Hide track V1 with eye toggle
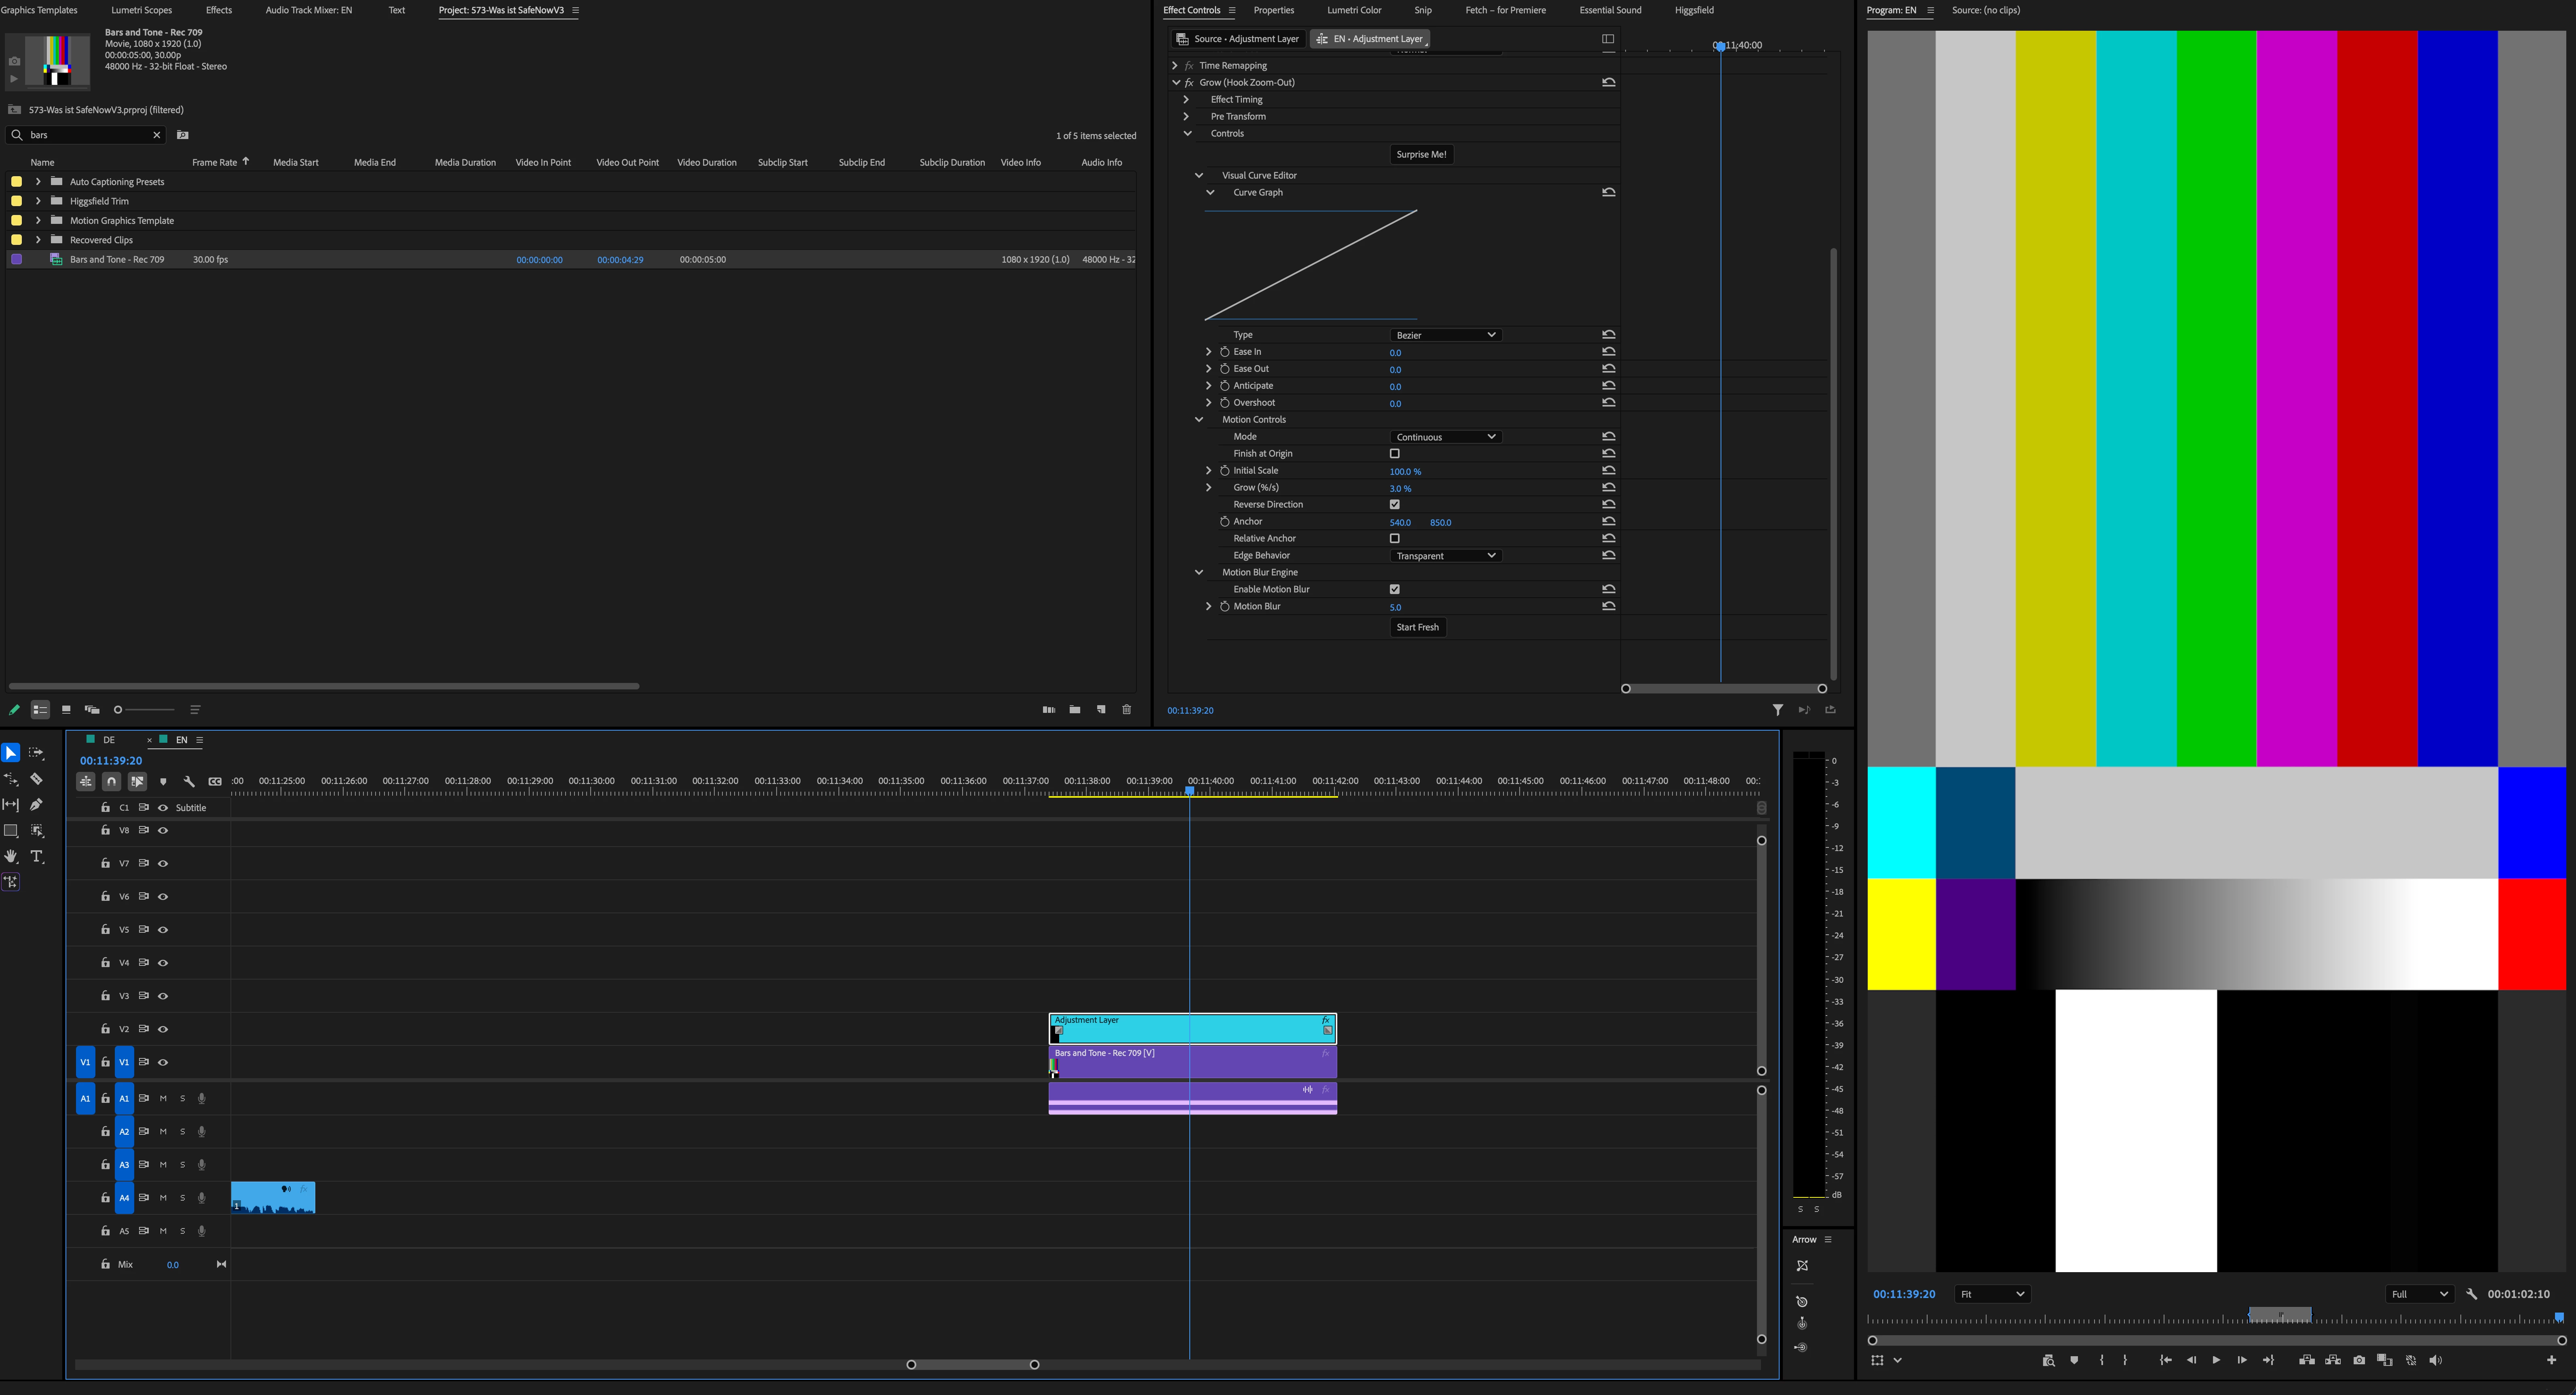2576x1395 pixels. (x=163, y=1062)
